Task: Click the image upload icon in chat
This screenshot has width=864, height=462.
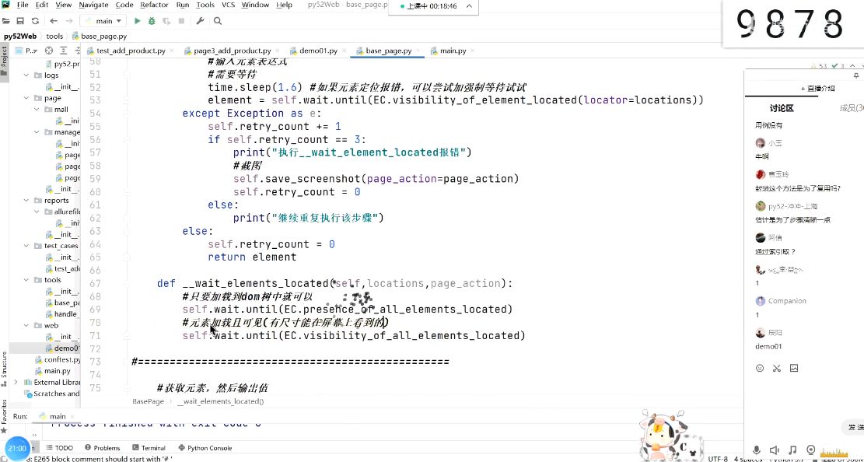Action: coord(794,368)
